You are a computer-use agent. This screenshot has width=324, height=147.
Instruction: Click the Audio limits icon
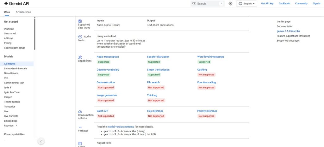[80, 37]
